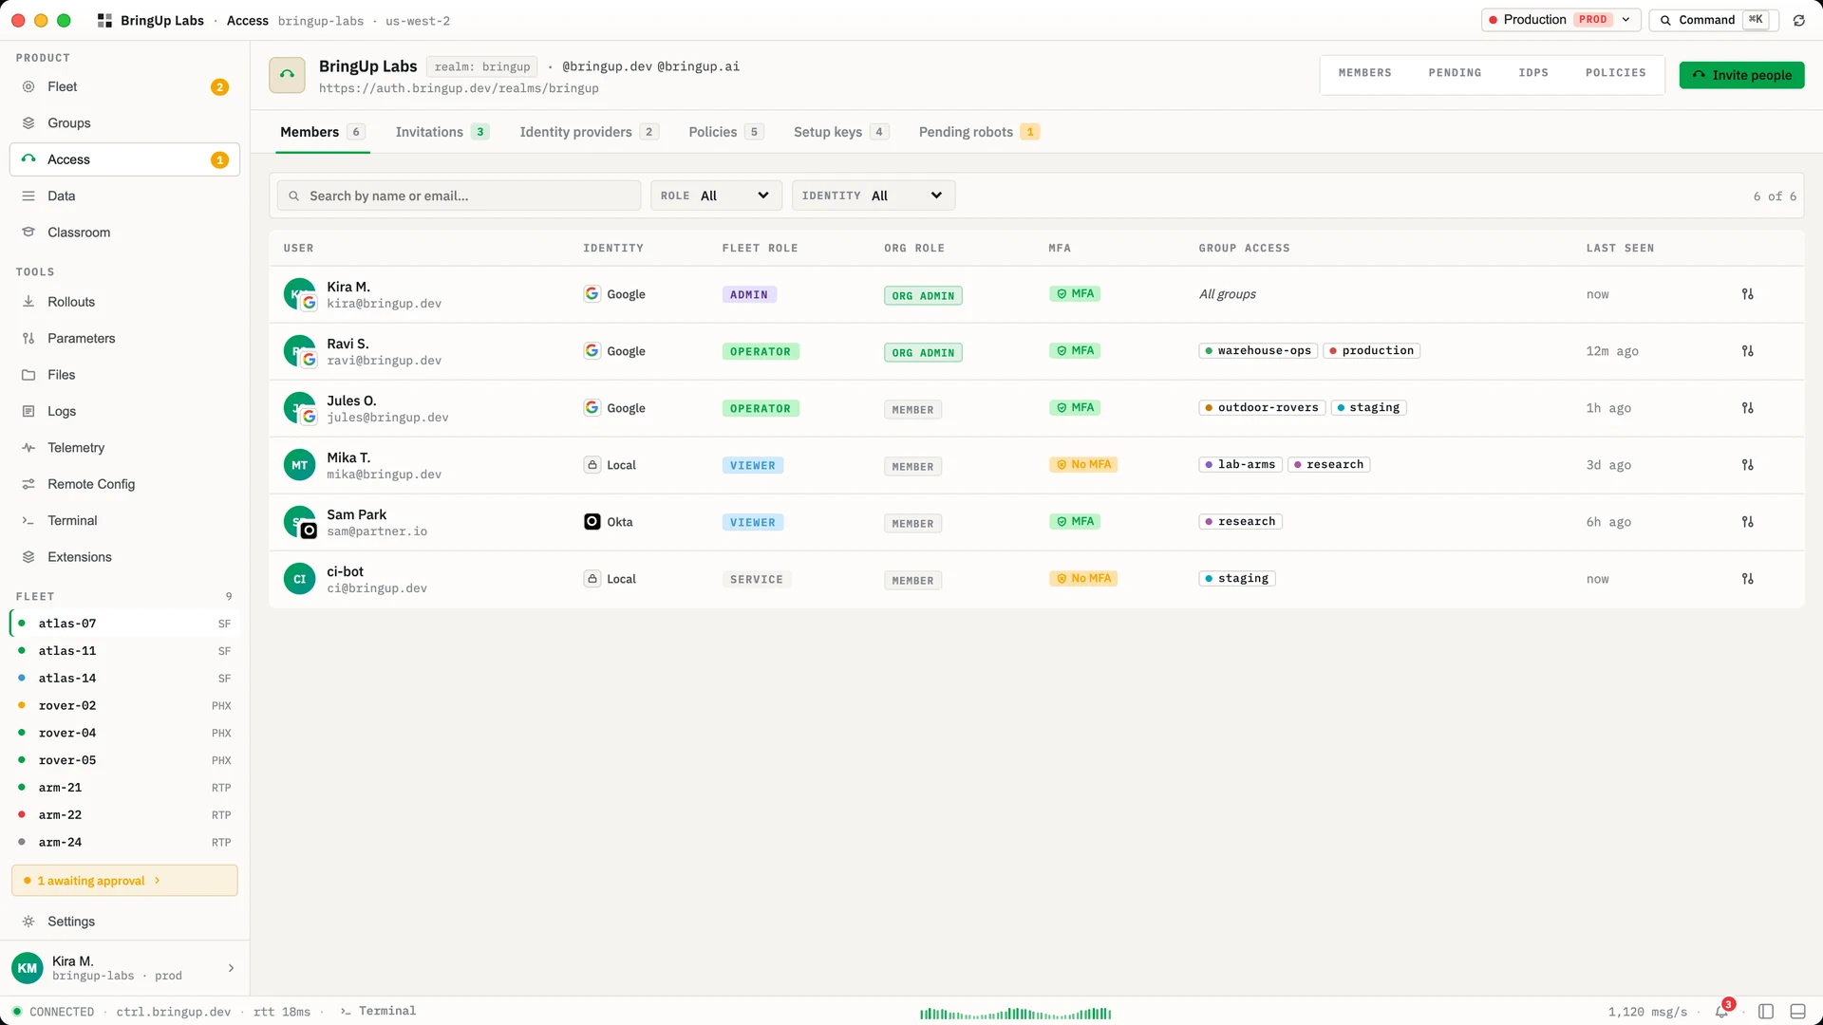Switch to the Invitations tab
This screenshot has height=1025, width=1823.
click(442, 132)
